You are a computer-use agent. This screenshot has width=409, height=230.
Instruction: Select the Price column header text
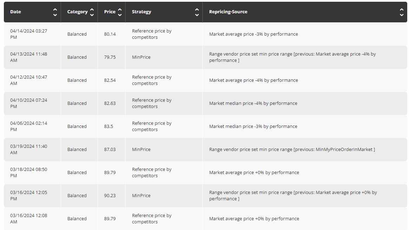(109, 12)
